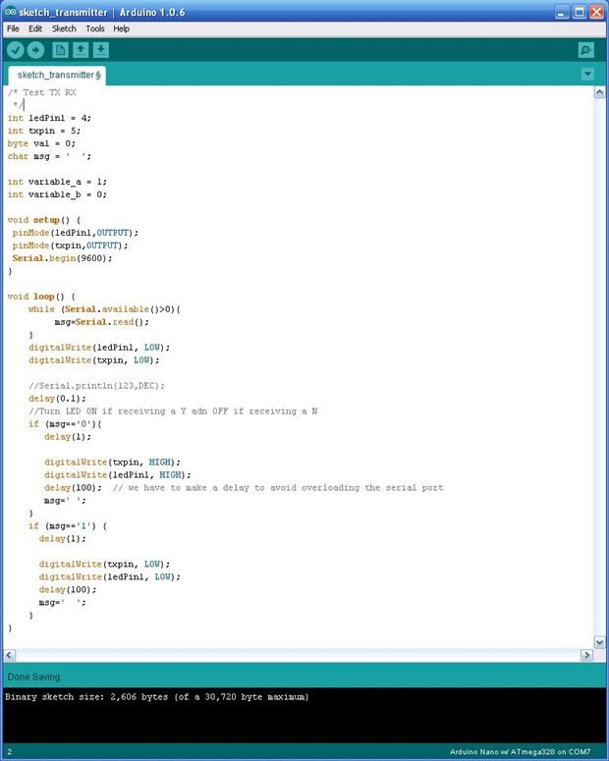
Task: Click the vertical scrollbar down arrow
Action: pos(600,642)
